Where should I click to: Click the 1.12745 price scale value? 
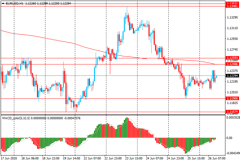[x=232, y=50]
